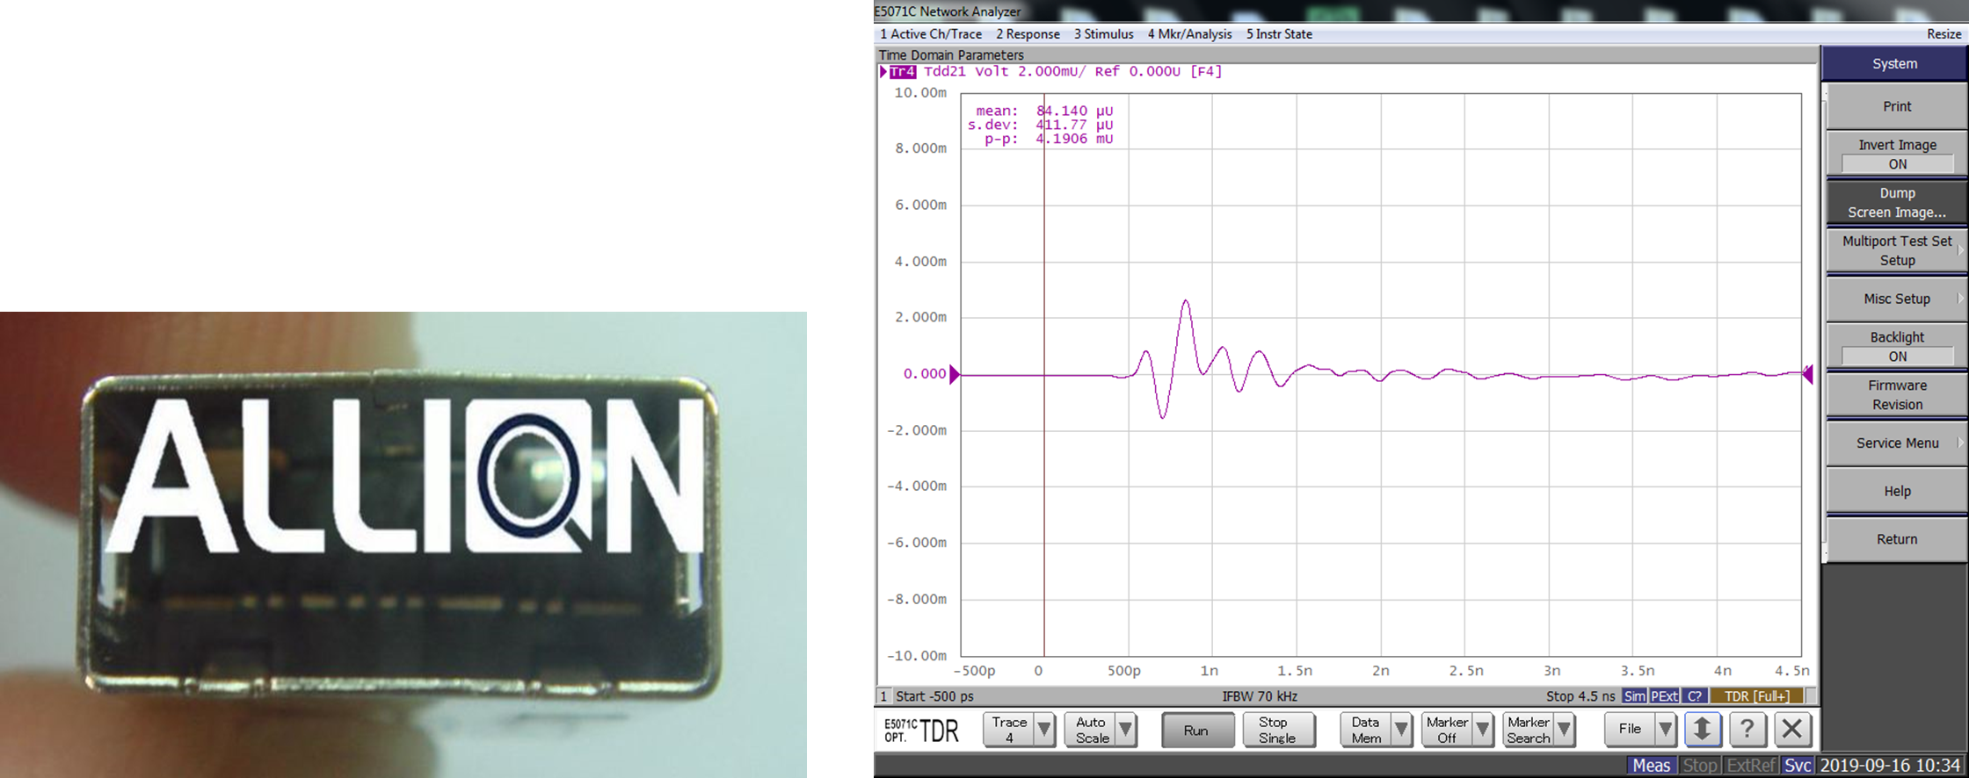The image size is (1969, 778).
Task: Click the Time Domain Parameters title
Action: [x=951, y=55]
